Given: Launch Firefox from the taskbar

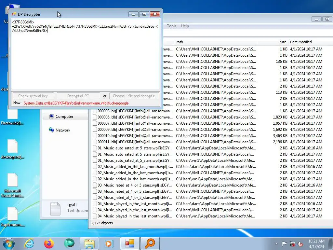Looking at the screenshot, I should (49, 243).
